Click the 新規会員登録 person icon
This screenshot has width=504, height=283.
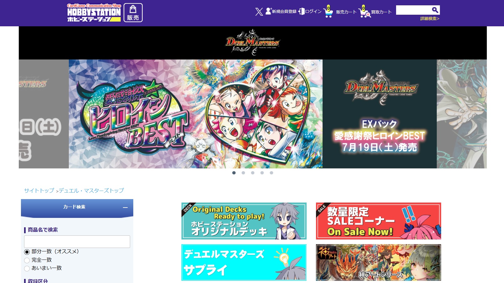[268, 11]
